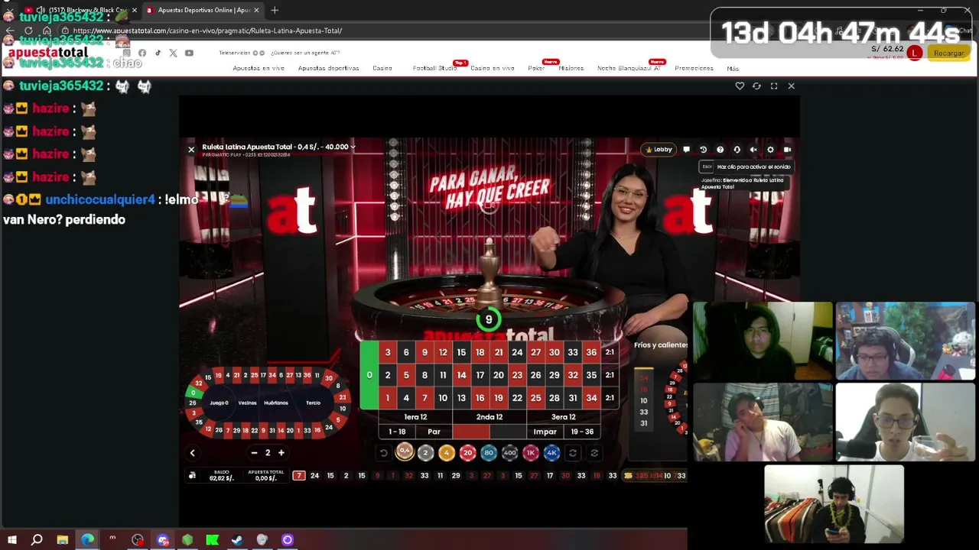Open Apuestas en vivo menu

coord(259,68)
